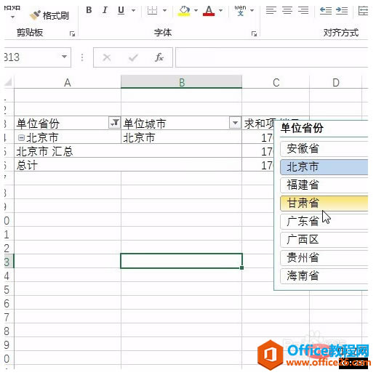Click the Format Painter (格式刷) button
This screenshot has width=376, height=375.
pyautogui.click(x=49, y=15)
